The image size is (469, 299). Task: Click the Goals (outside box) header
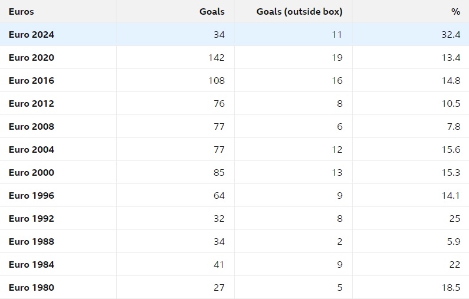click(x=300, y=12)
